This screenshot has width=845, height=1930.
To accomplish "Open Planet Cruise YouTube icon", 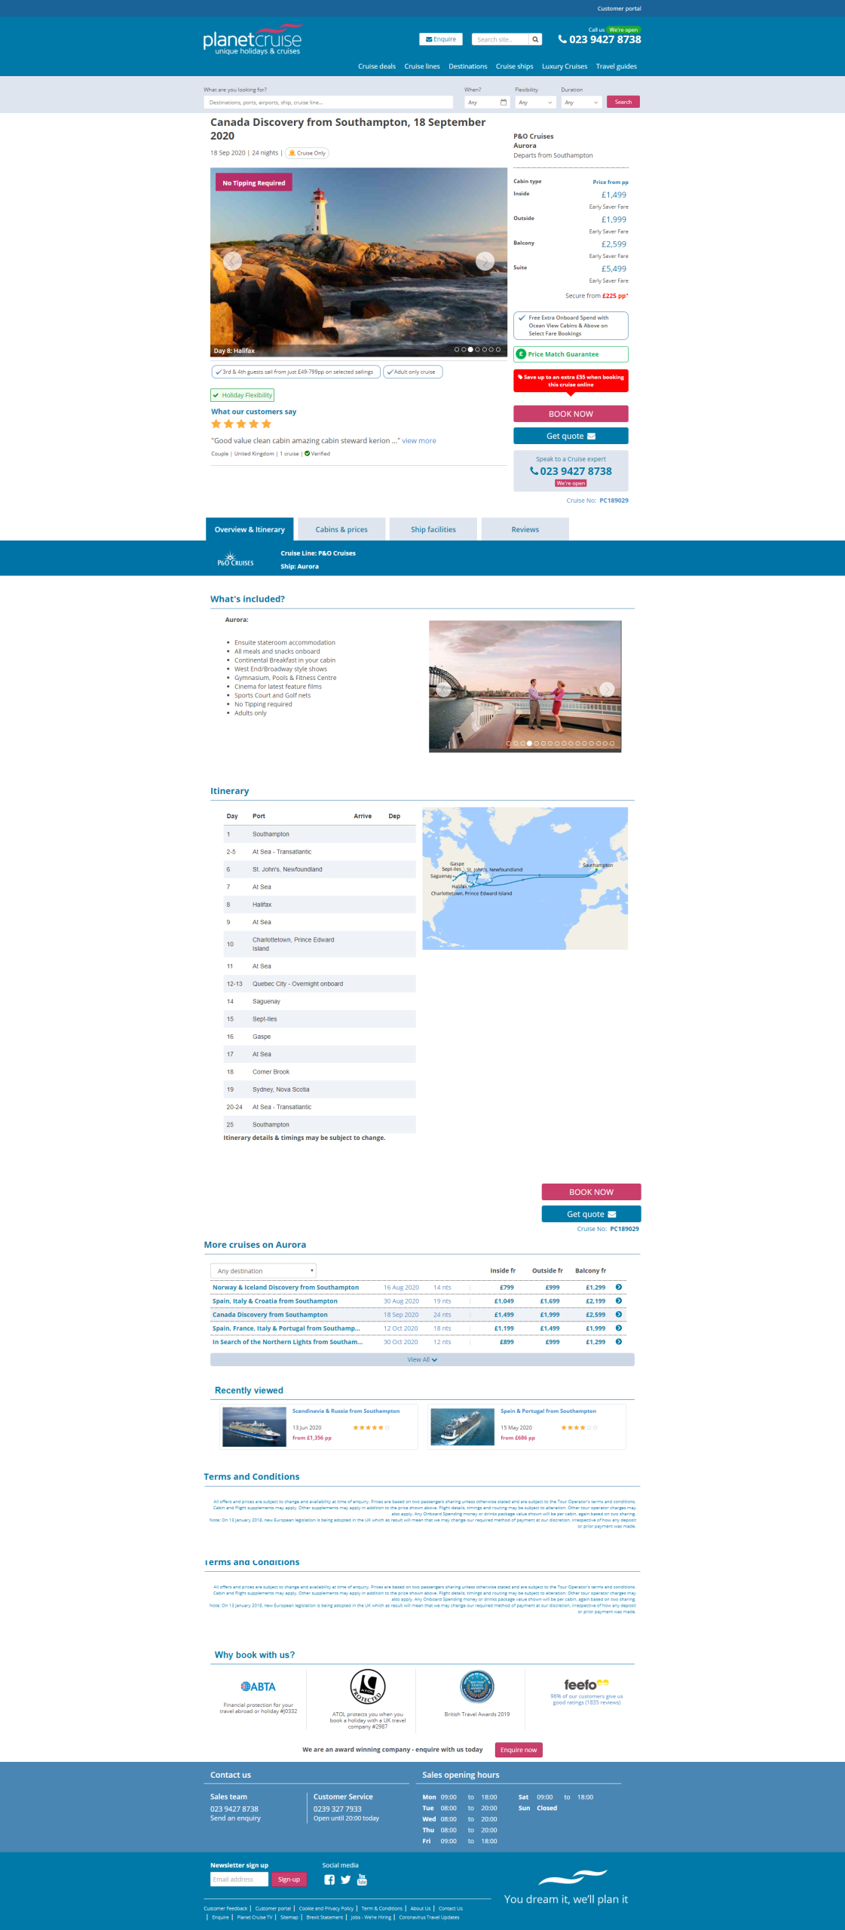I will tap(362, 1879).
